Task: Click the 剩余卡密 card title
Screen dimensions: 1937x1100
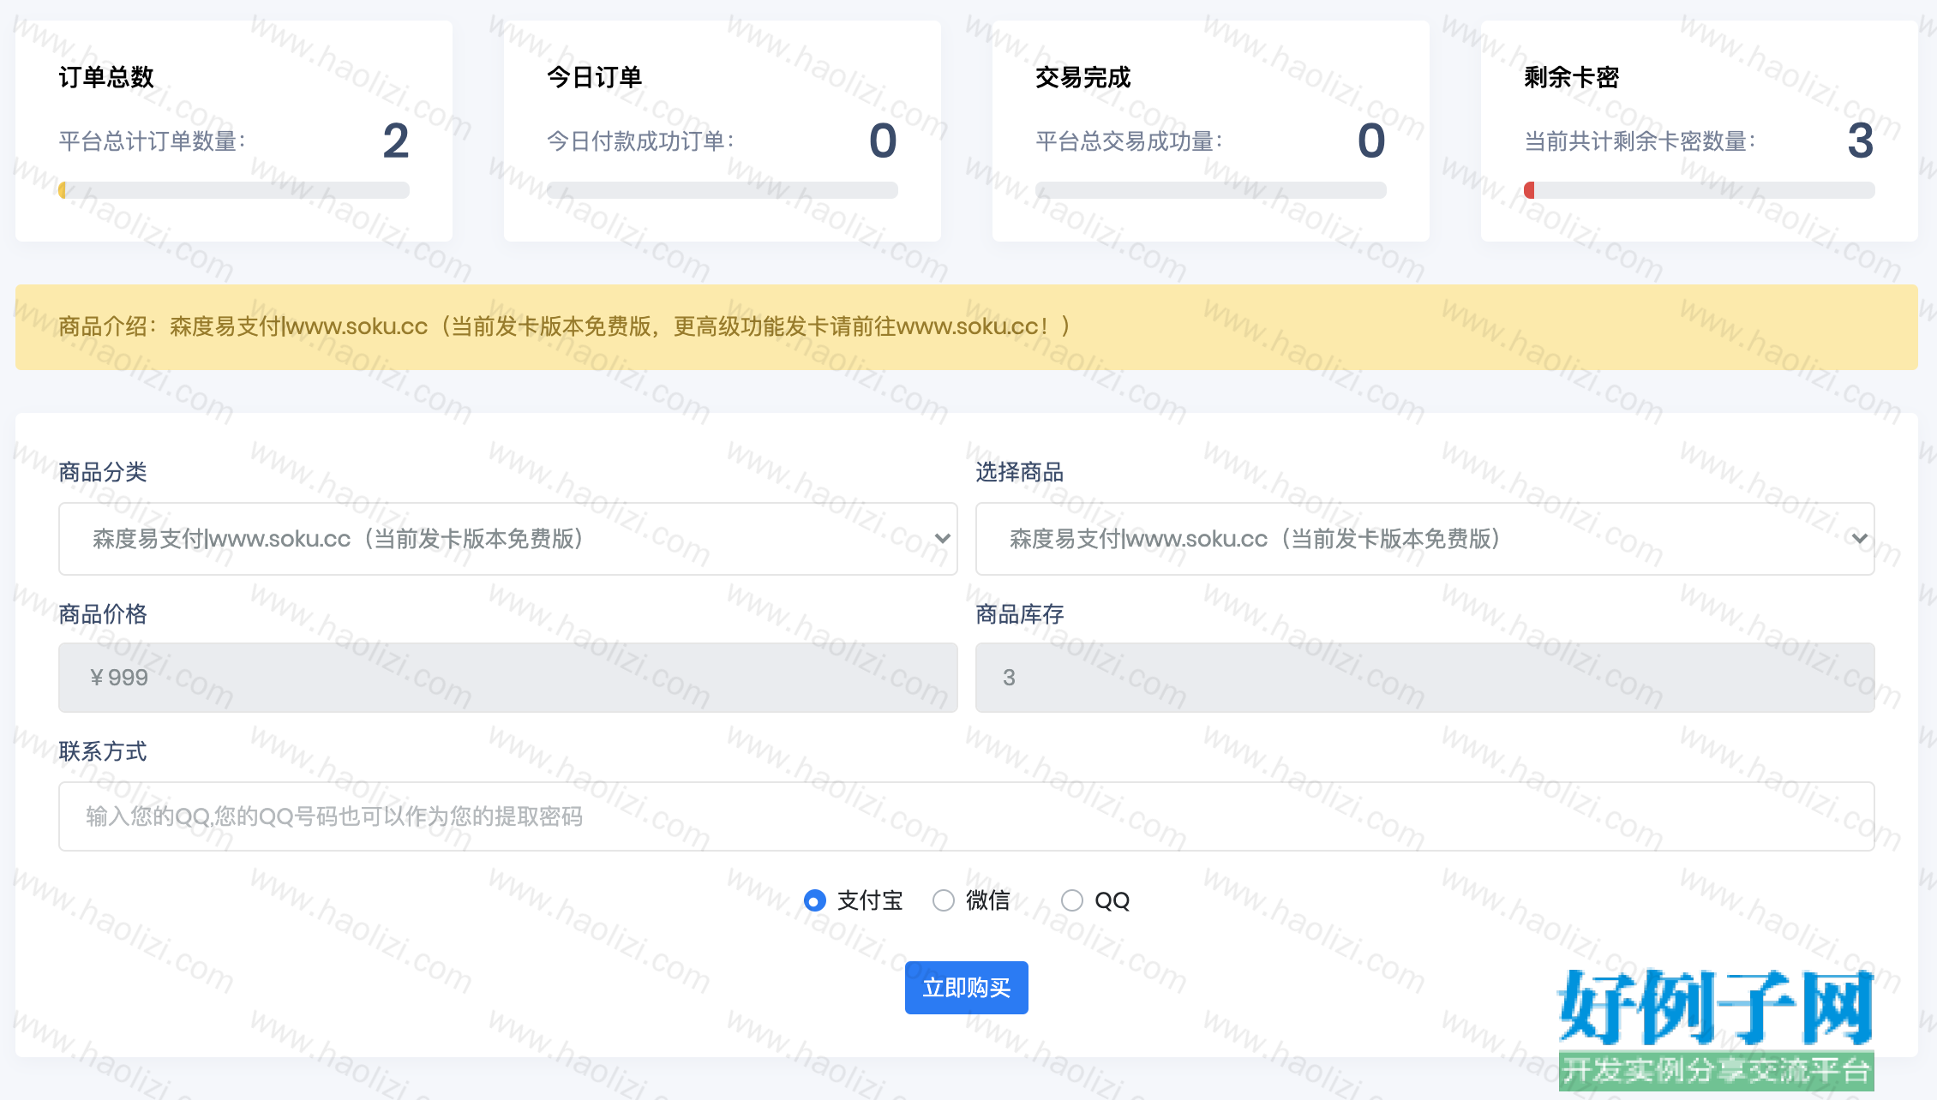Action: [1572, 77]
